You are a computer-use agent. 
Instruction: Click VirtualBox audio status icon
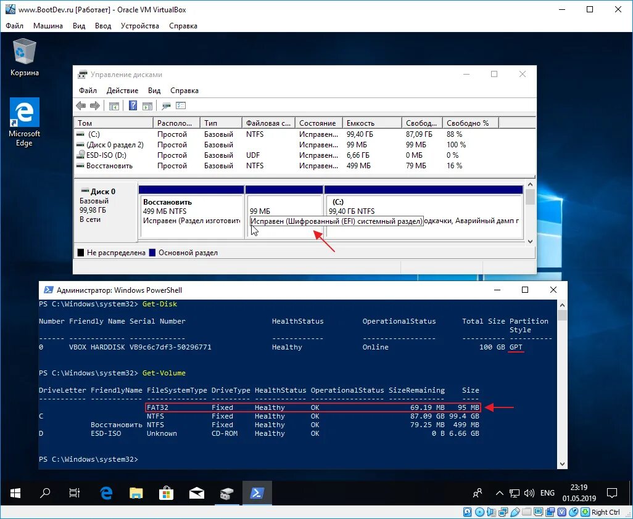pos(491,512)
